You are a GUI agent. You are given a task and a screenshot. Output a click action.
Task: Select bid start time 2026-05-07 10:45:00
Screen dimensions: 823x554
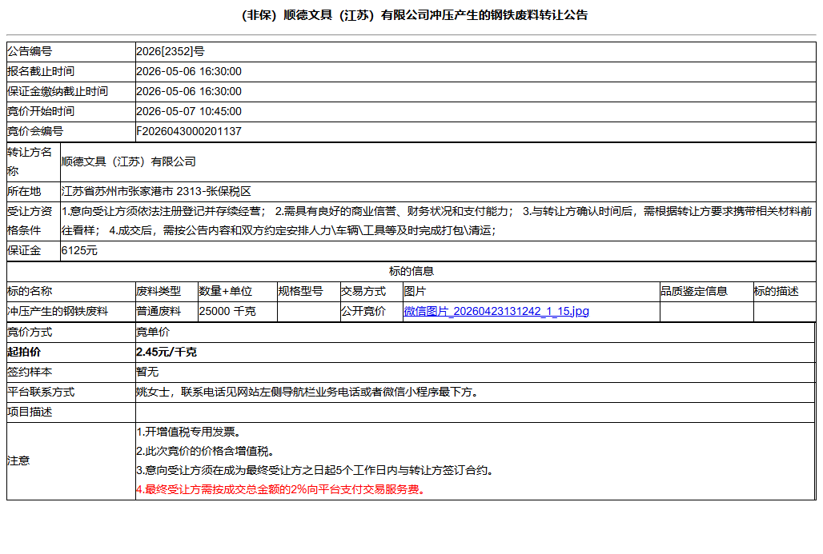tap(189, 111)
